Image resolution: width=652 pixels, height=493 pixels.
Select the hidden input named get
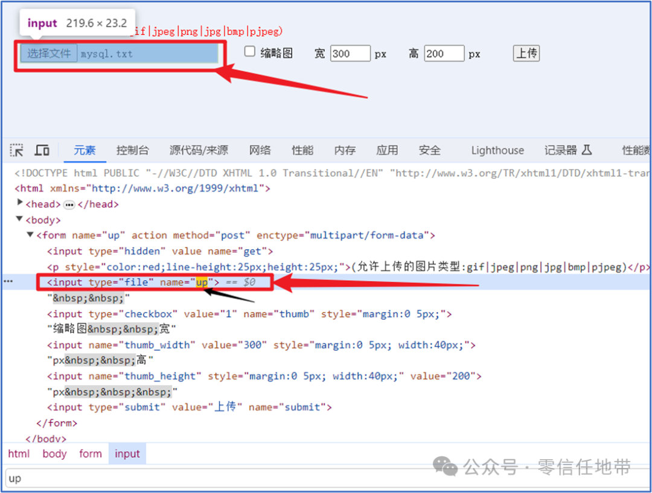tap(159, 251)
